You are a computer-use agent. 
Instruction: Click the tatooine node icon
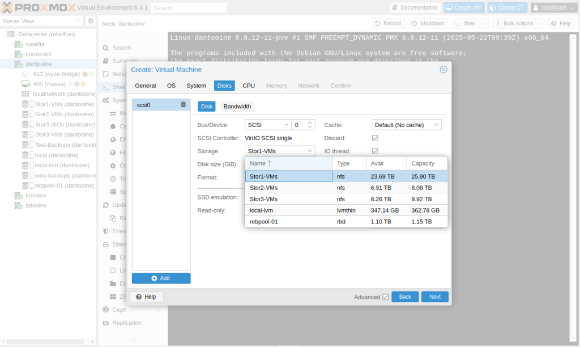pyautogui.click(x=19, y=205)
